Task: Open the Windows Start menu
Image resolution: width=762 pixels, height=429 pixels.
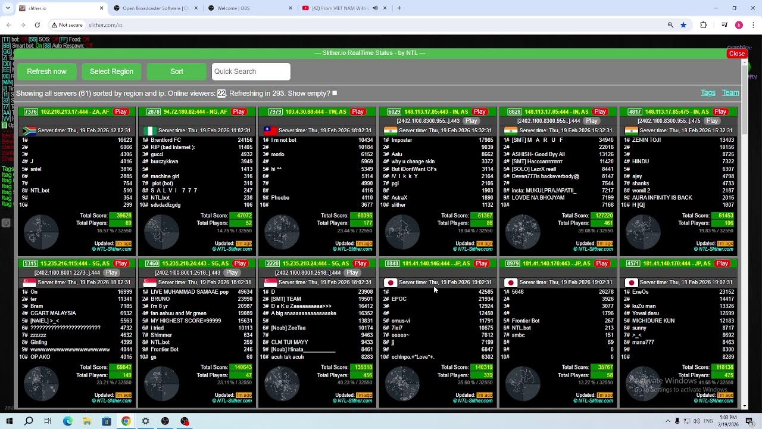Action: tap(9, 421)
